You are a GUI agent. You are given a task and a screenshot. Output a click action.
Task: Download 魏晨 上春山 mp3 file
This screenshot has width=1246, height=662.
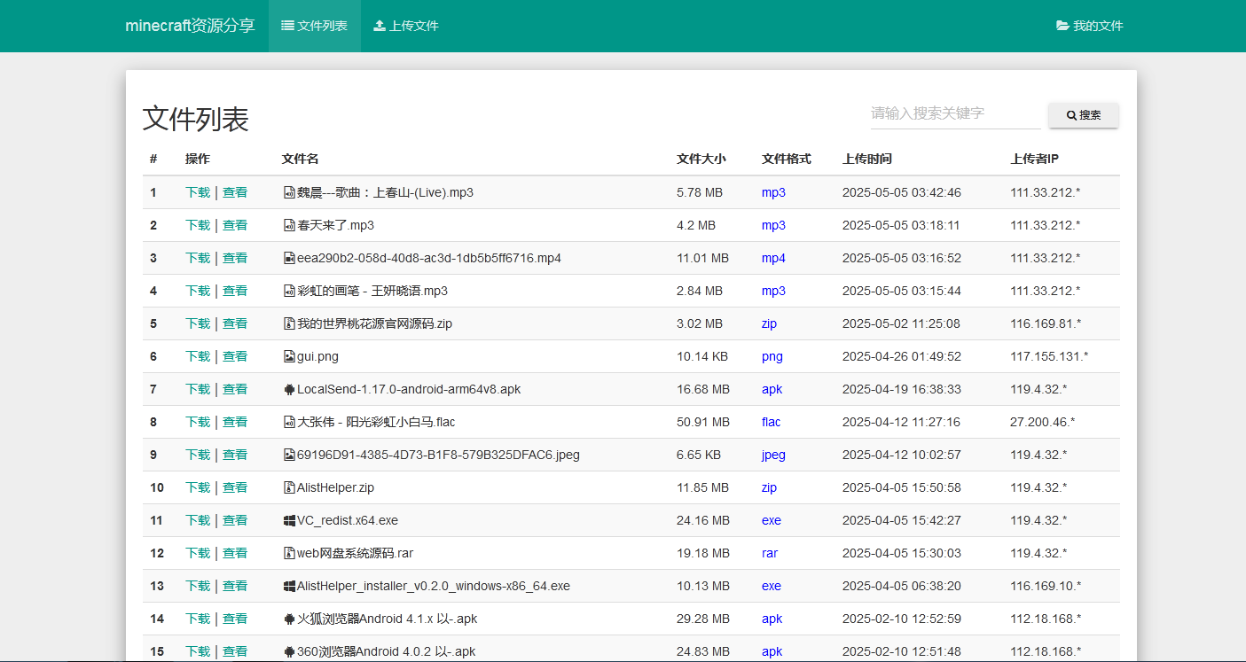[198, 192]
